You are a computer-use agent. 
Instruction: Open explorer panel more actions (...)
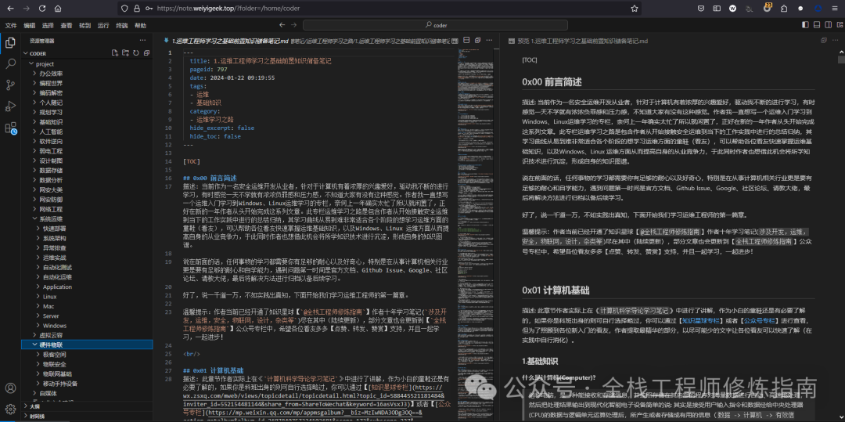tap(142, 41)
